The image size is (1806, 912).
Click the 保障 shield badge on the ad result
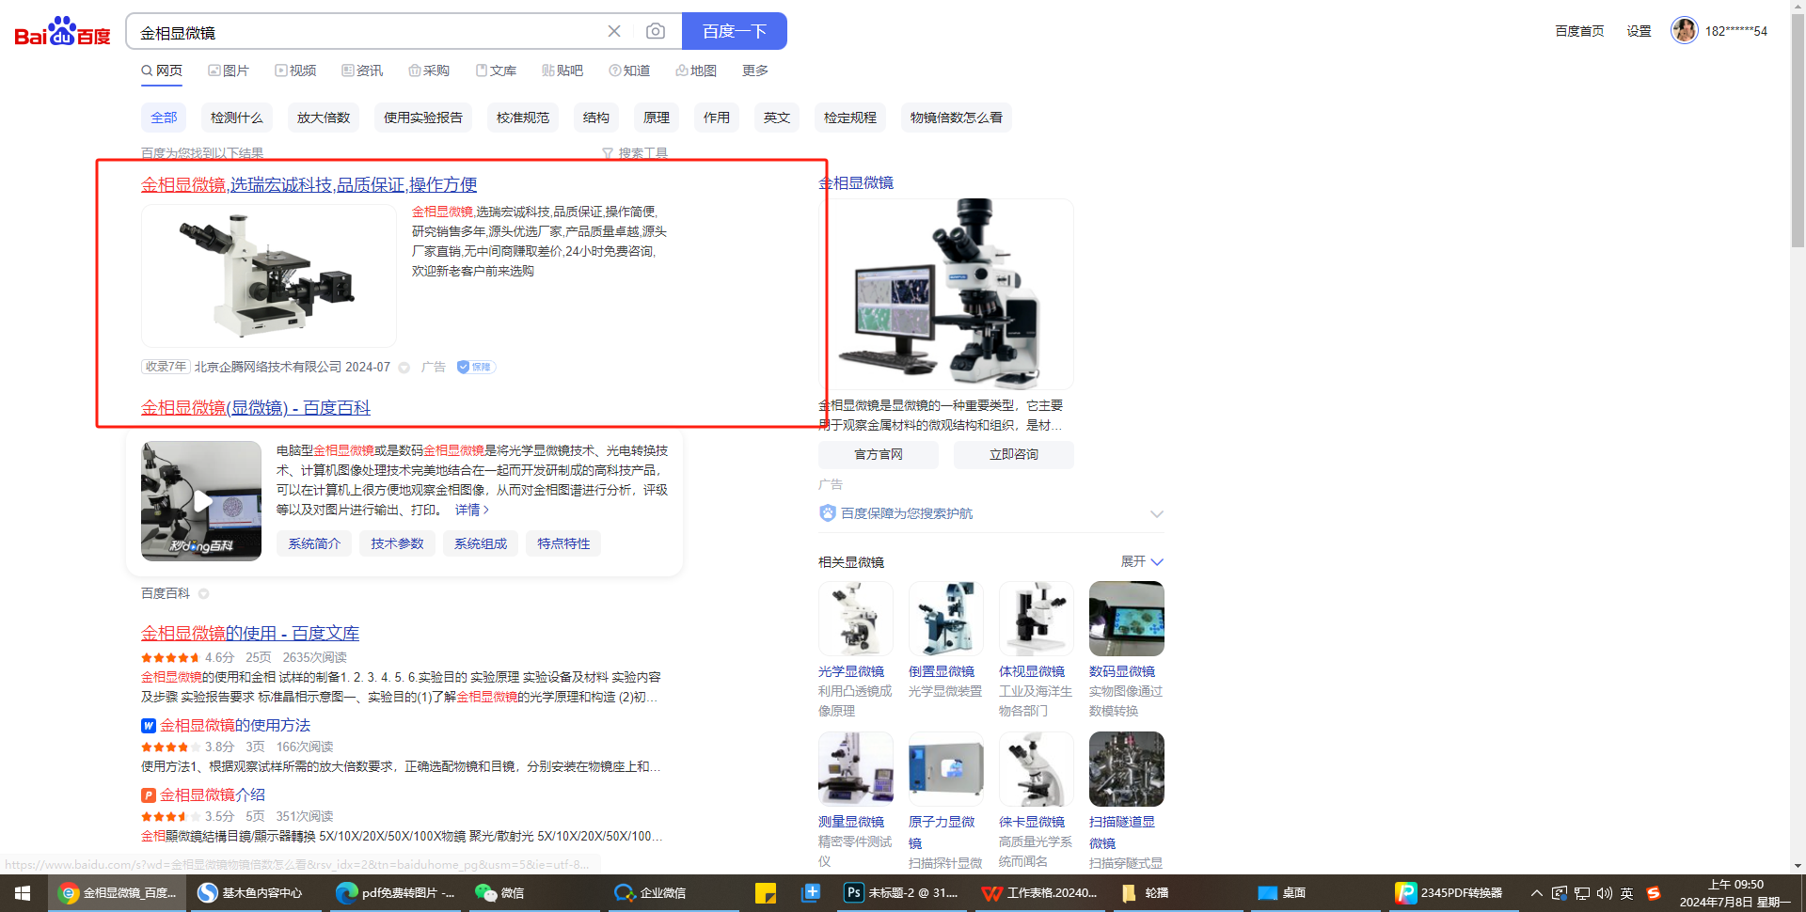pyautogui.click(x=476, y=367)
